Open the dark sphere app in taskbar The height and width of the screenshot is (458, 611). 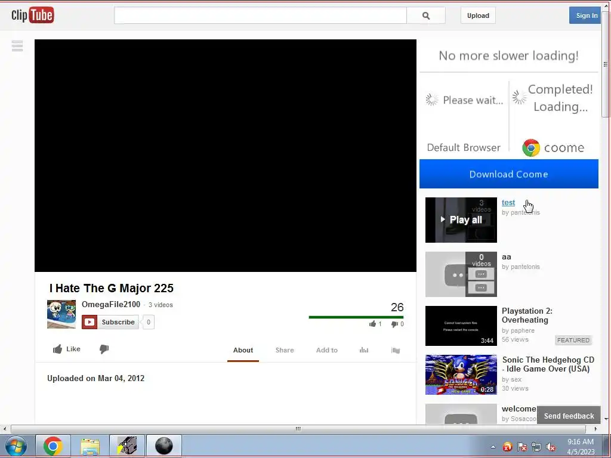(x=164, y=446)
